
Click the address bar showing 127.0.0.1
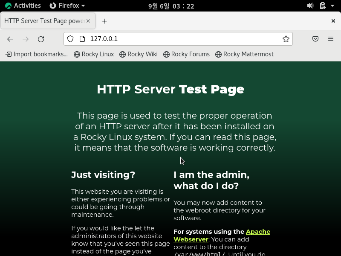point(178,39)
